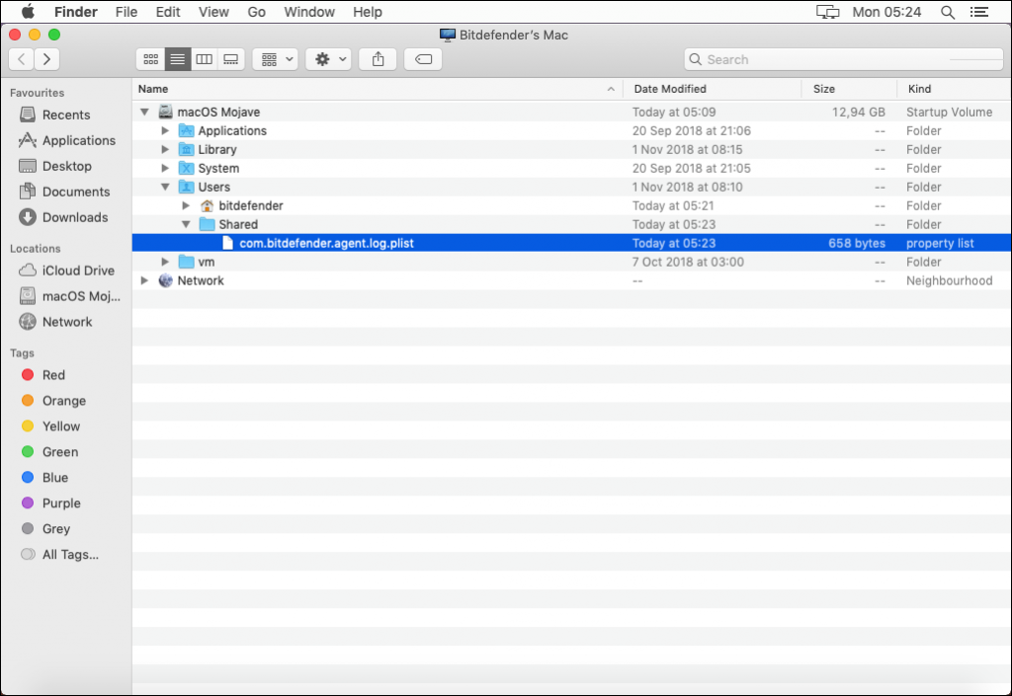
Task: Select the Applications folder in the file list
Action: (x=572, y=131)
